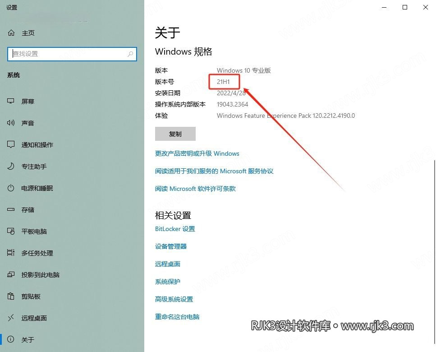Click the 重命名这台电脑 link
This screenshot has width=436, height=352.
(x=177, y=317)
